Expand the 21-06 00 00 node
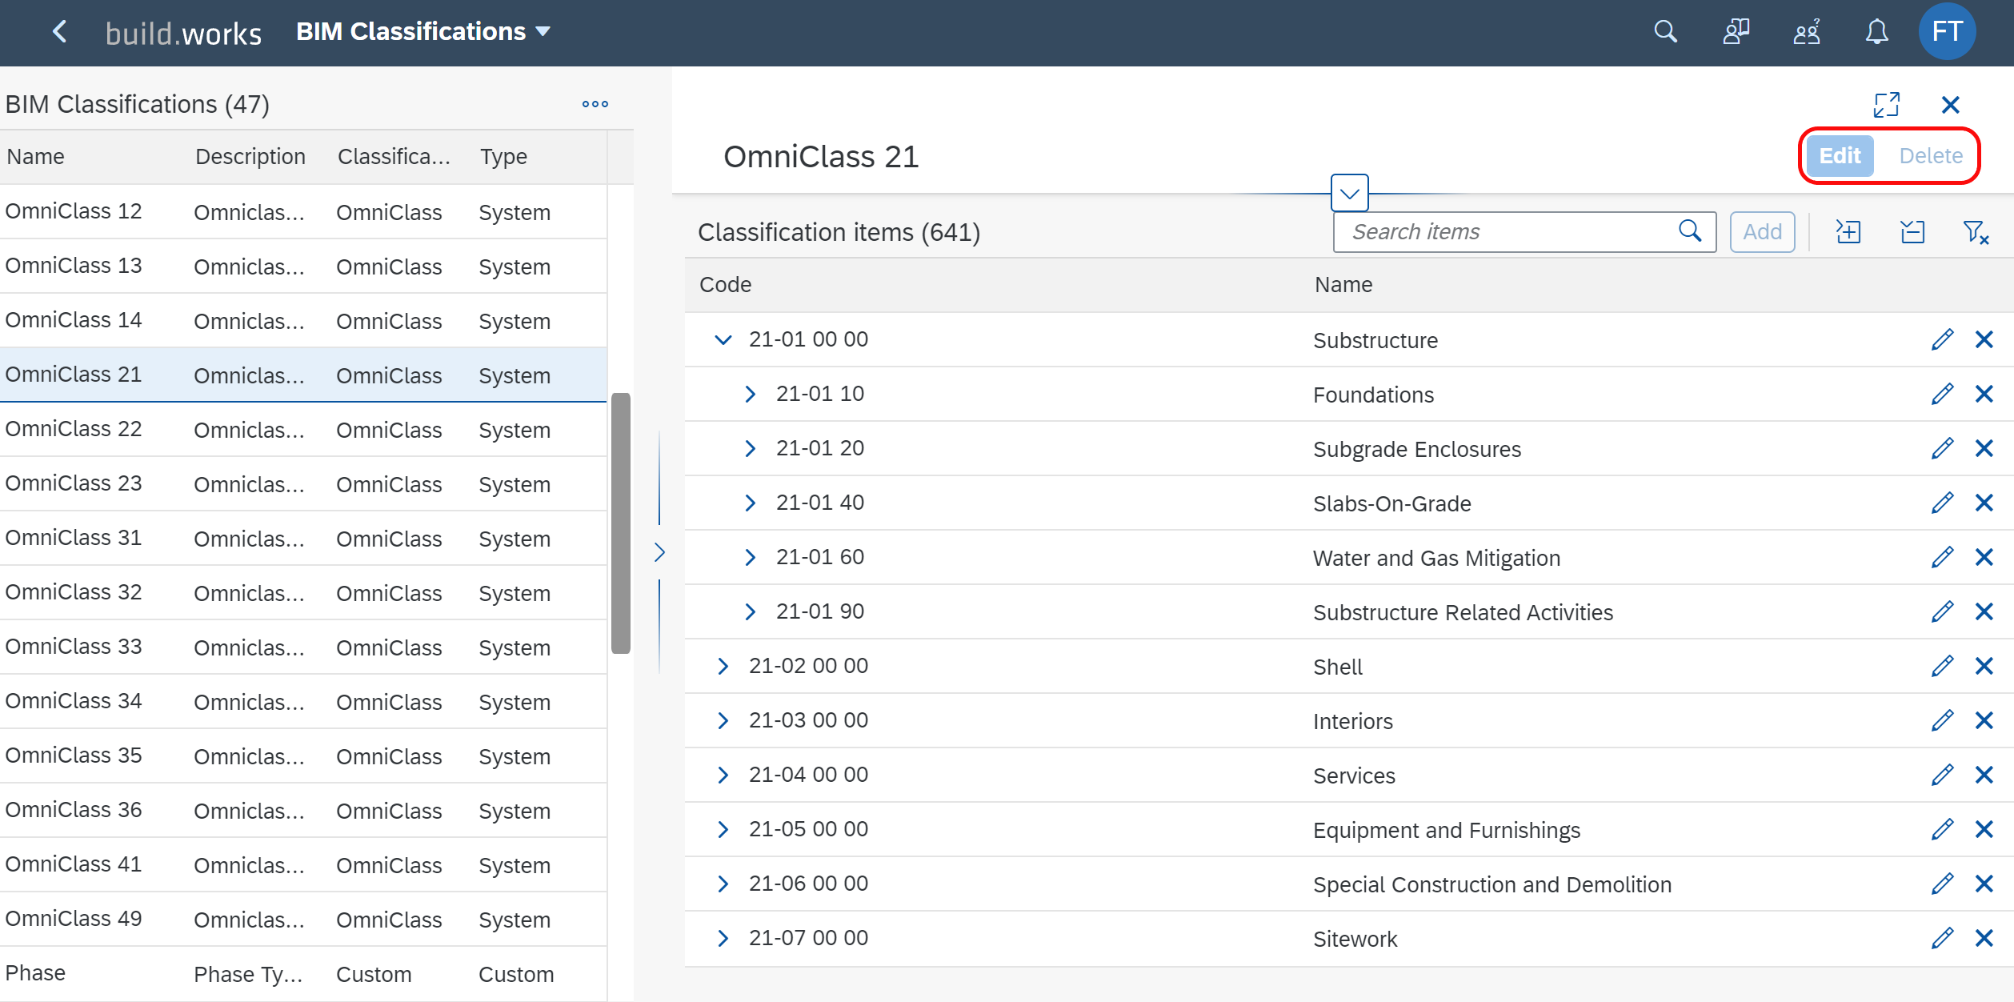This screenshot has width=2014, height=1002. click(x=723, y=884)
